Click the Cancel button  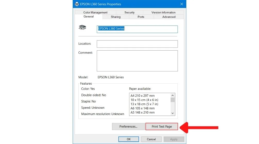pyautogui.click(x=151, y=139)
